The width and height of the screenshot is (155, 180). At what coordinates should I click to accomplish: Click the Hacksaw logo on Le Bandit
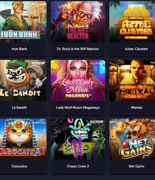[38, 63]
